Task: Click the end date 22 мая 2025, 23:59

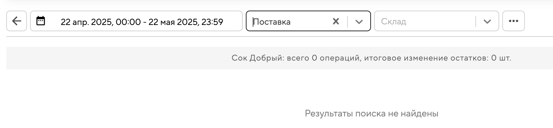Action: [186, 22]
